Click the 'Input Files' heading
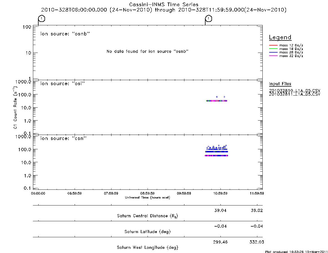This screenshot has width=328, height=253. point(280,84)
